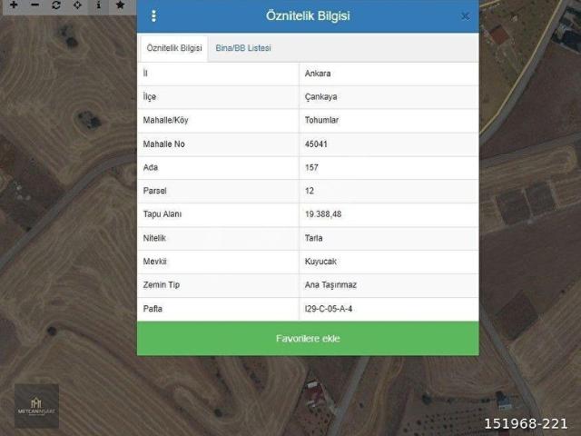Locate position with the crosshair icon
Viewport: 581px width, 436px height.
pyautogui.click(x=77, y=5)
